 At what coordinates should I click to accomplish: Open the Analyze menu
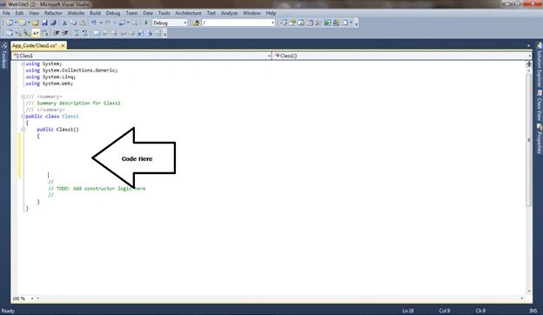[x=229, y=13]
